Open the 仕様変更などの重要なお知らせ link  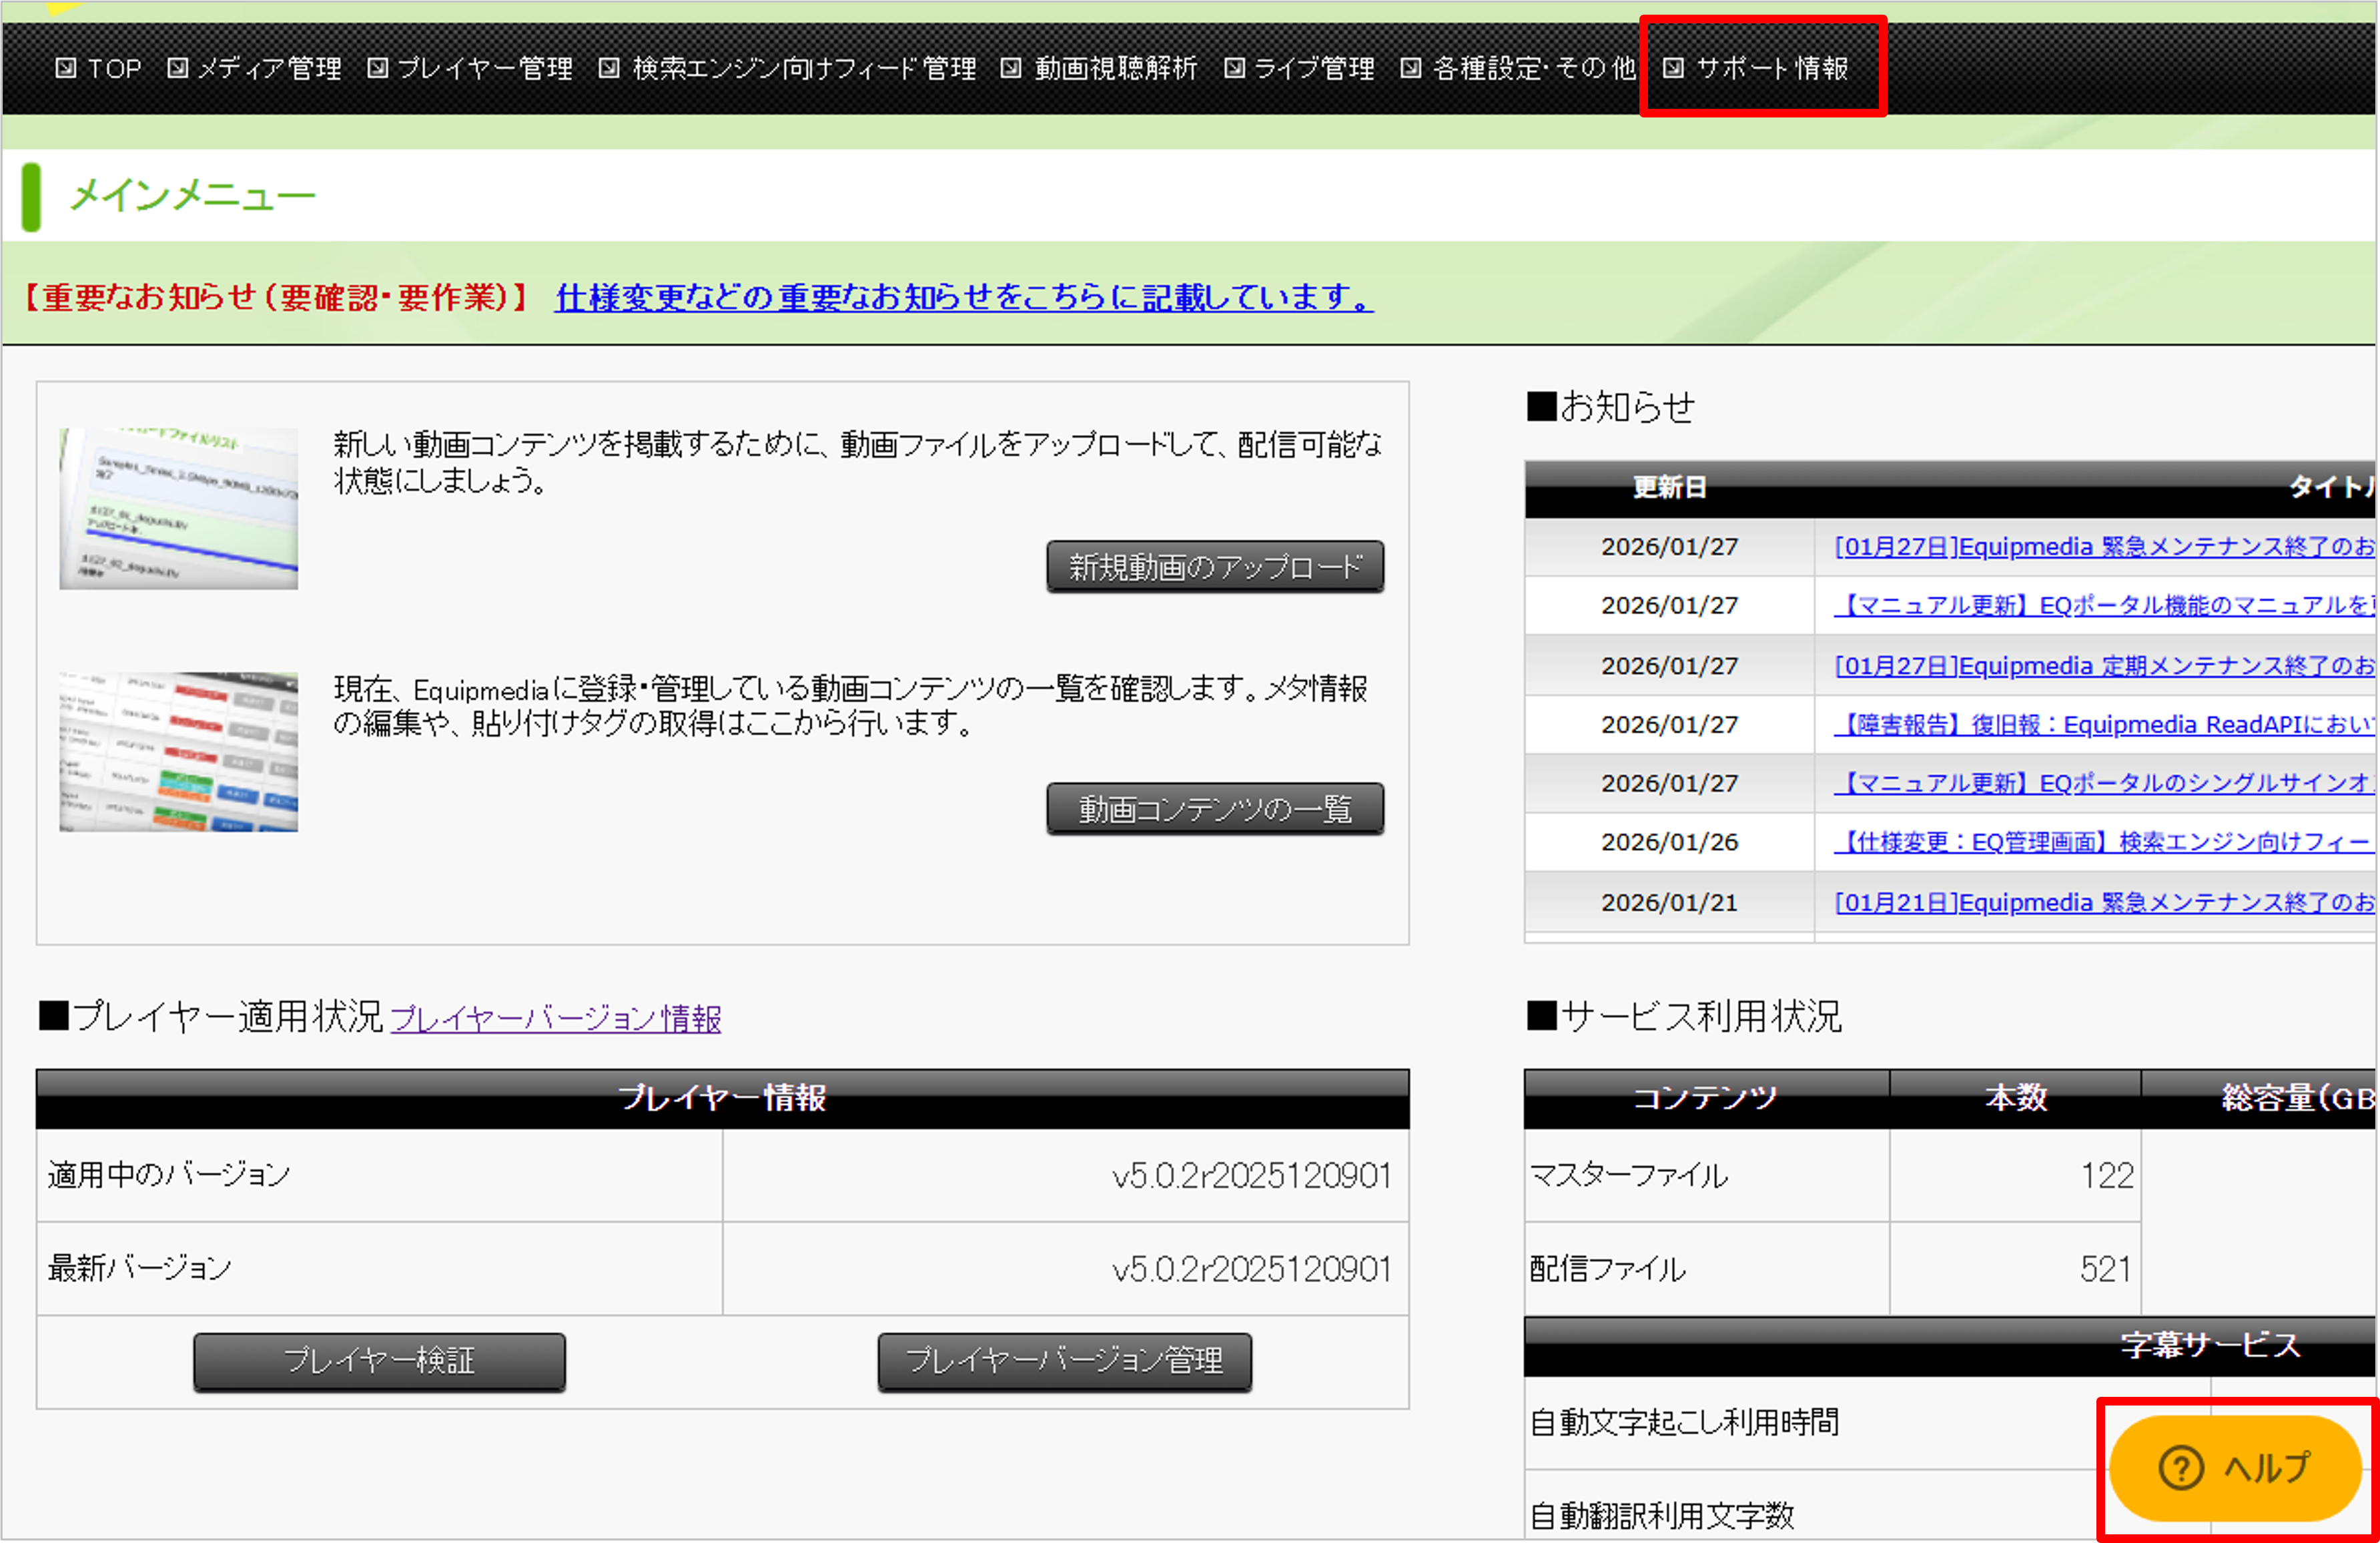(964, 297)
